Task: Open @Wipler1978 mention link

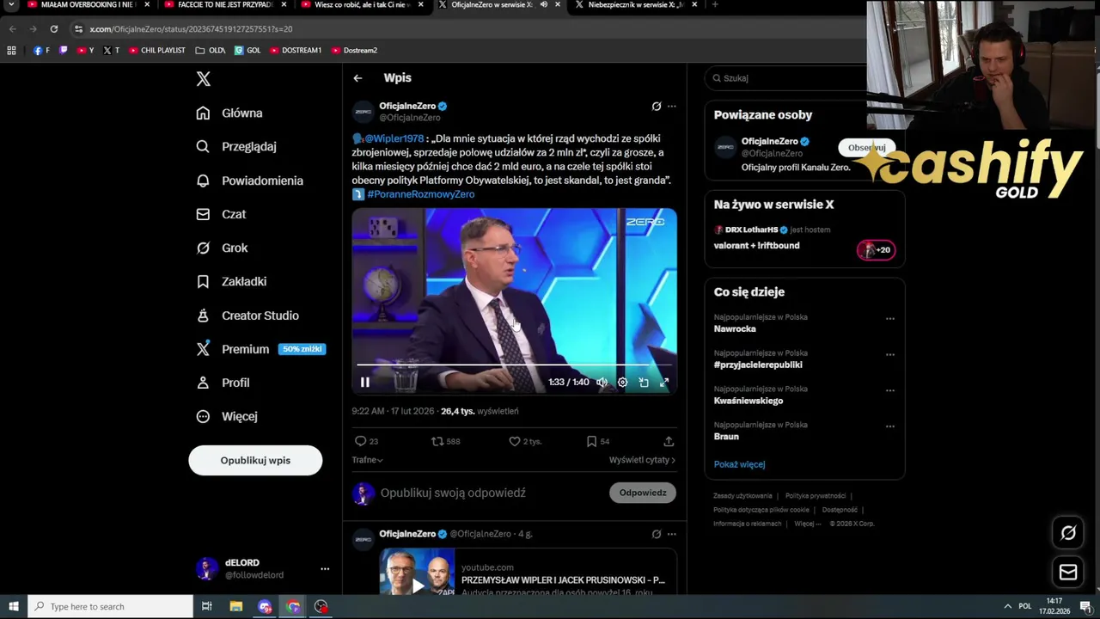Action: (x=394, y=138)
